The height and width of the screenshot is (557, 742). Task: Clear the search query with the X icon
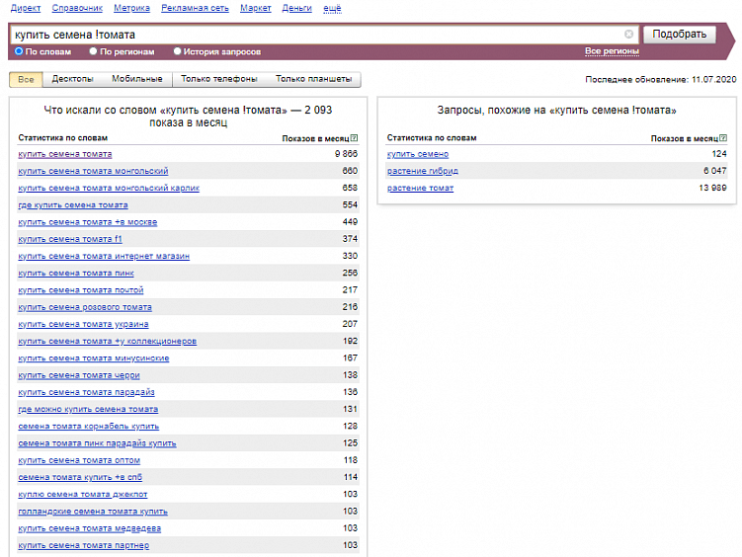coord(628,34)
